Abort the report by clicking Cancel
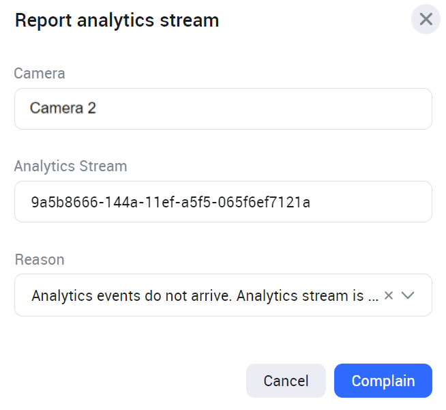Viewport: 446px width, 410px height. click(286, 381)
